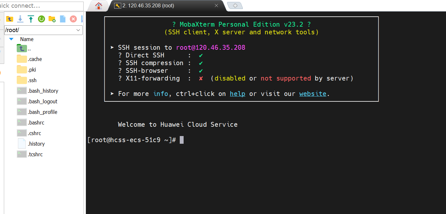This screenshot has height=214, width=446.
Task: Open the /root/ path dropdown
Action: (x=78, y=30)
